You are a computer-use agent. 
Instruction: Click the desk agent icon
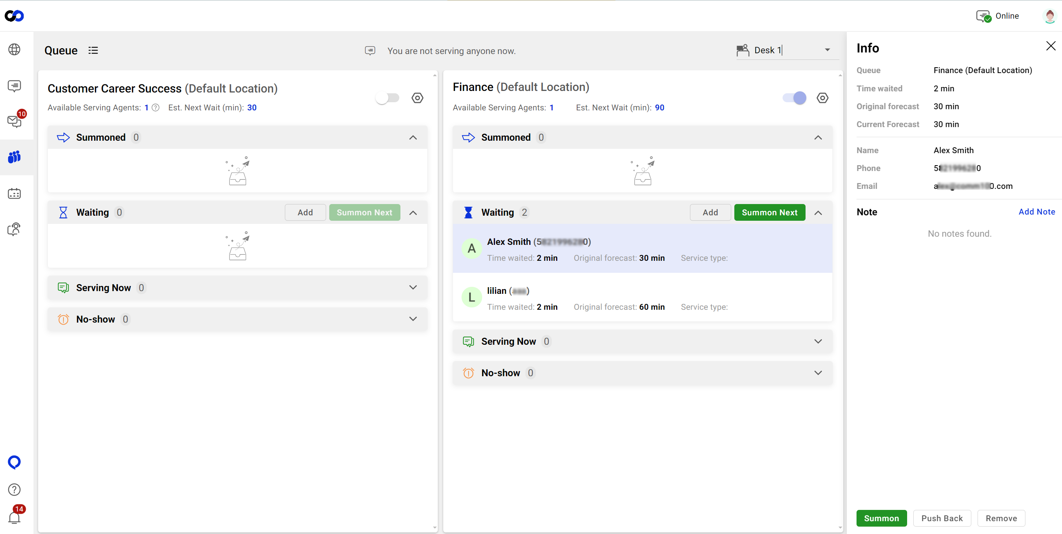tap(743, 50)
